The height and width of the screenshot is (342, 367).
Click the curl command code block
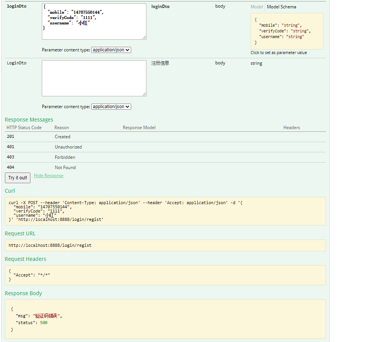tap(165, 211)
